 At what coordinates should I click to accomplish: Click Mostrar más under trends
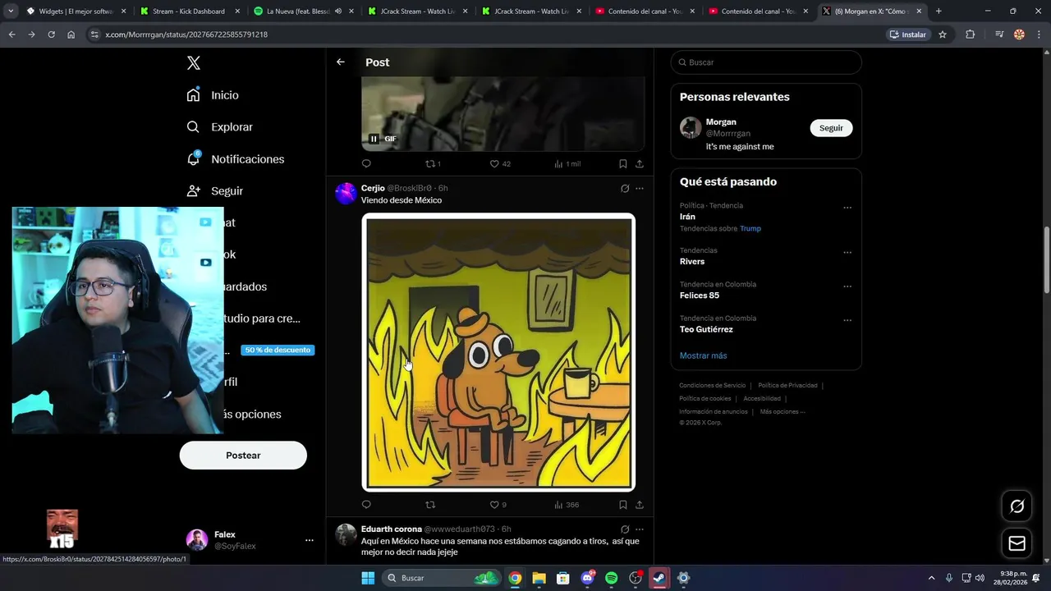tap(703, 355)
